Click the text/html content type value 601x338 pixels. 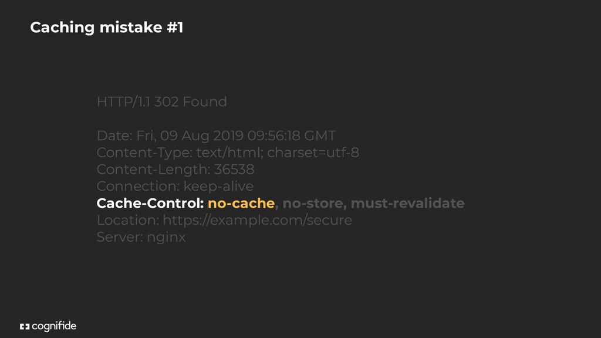pos(229,153)
